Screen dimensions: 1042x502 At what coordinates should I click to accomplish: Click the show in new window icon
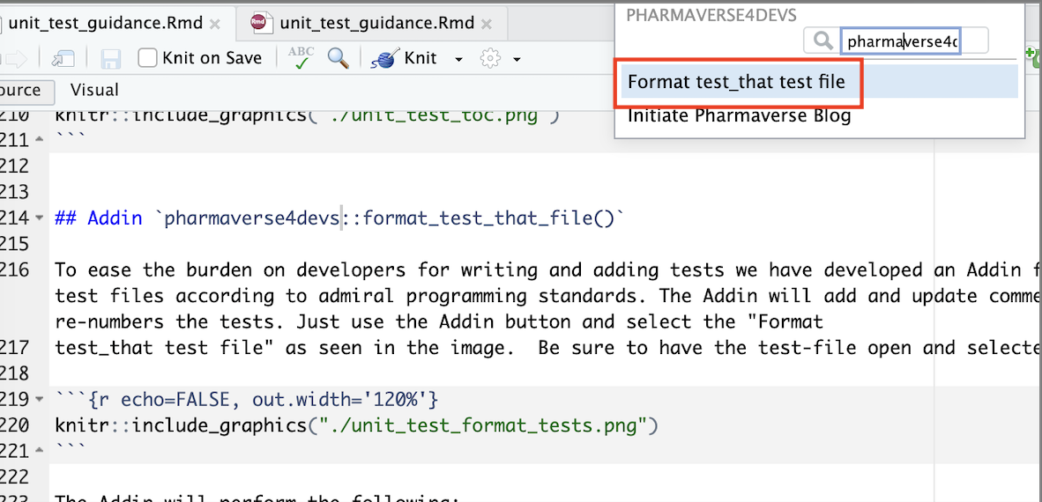(x=63, y=59)
